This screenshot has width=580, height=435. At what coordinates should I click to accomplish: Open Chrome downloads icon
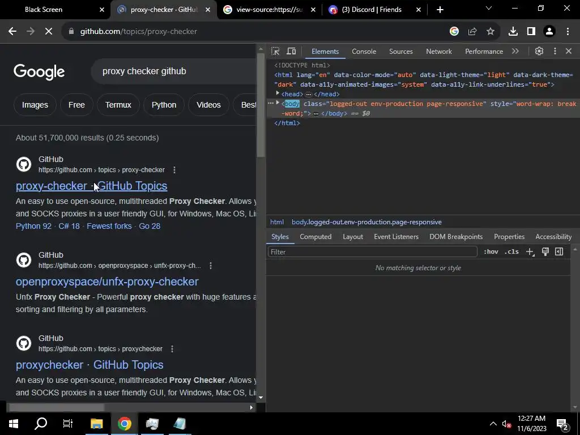click(513, 32)
